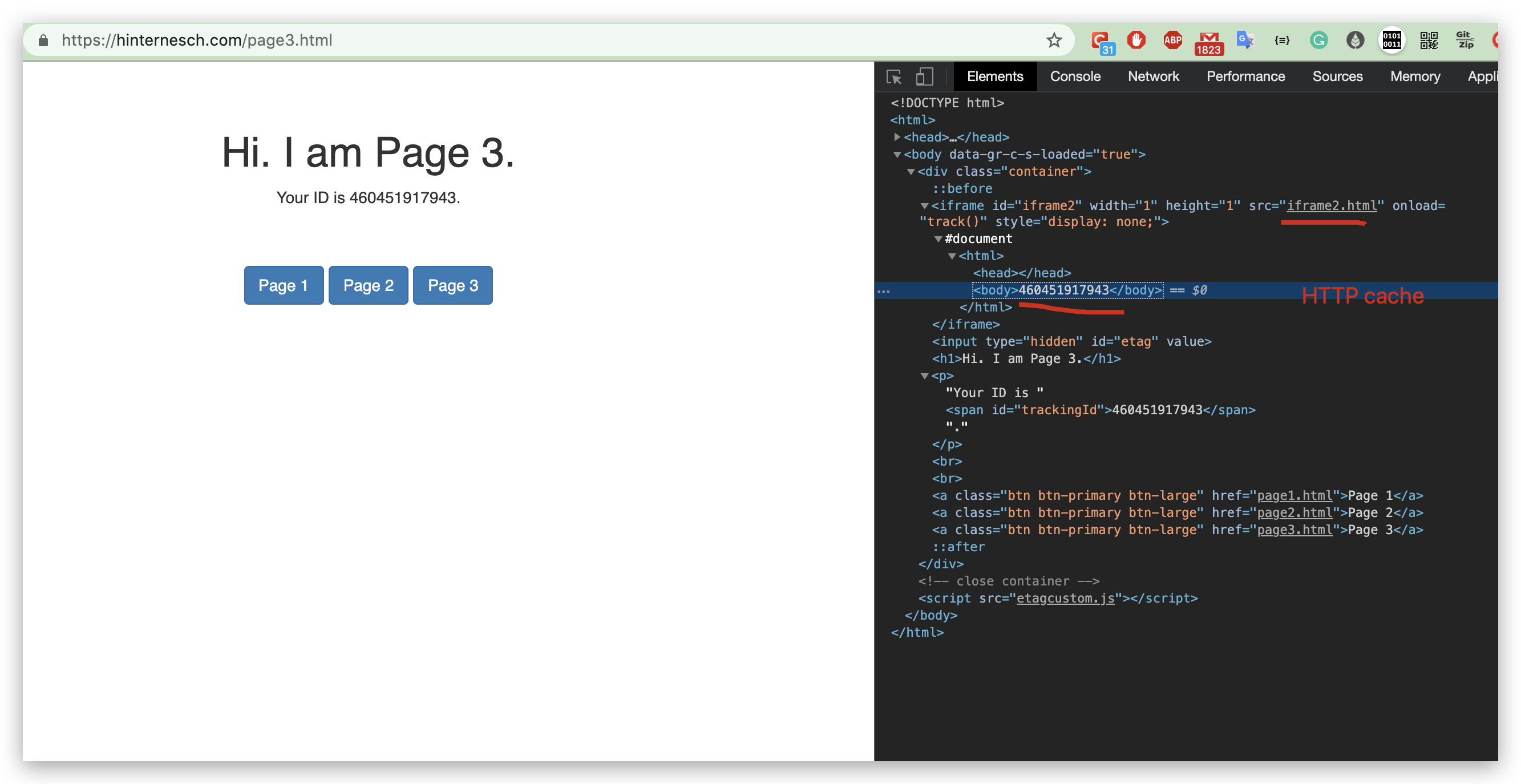The width and height of the screenshot is (1521, 784).
Task: Select the span trackingId element
Action: coord(1100,410)
